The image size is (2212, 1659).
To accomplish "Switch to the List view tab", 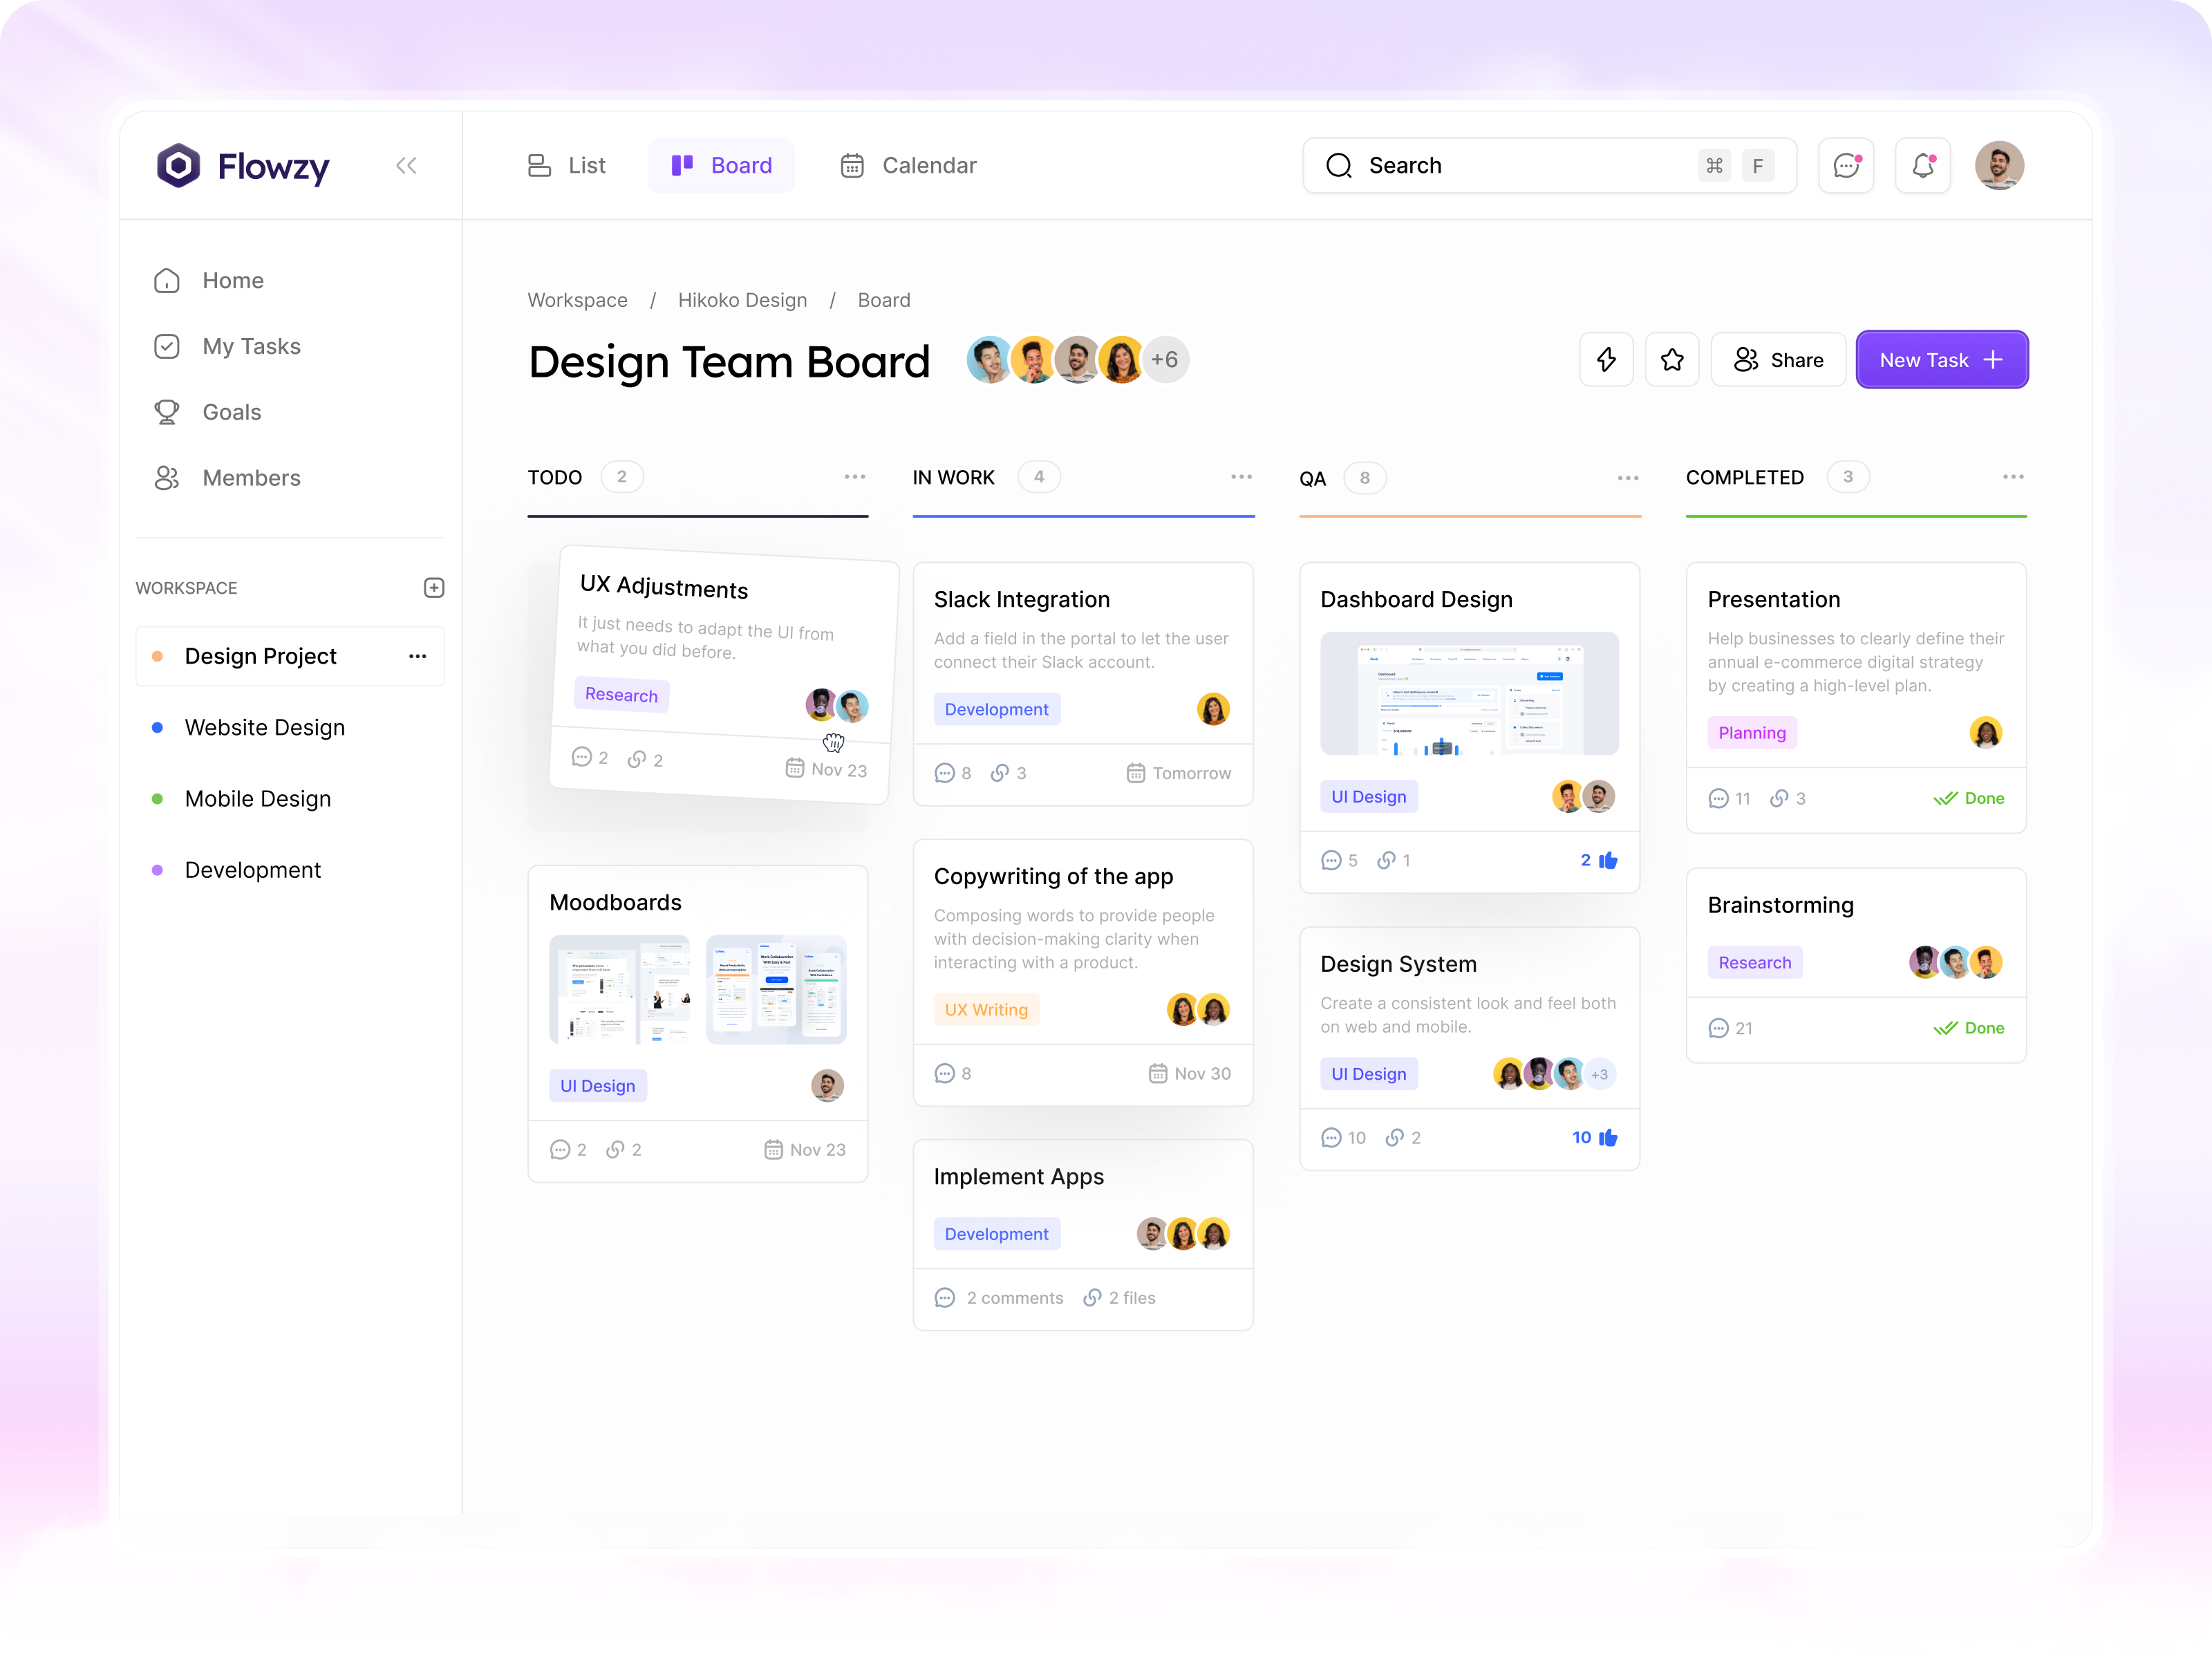I will point(567,166).
